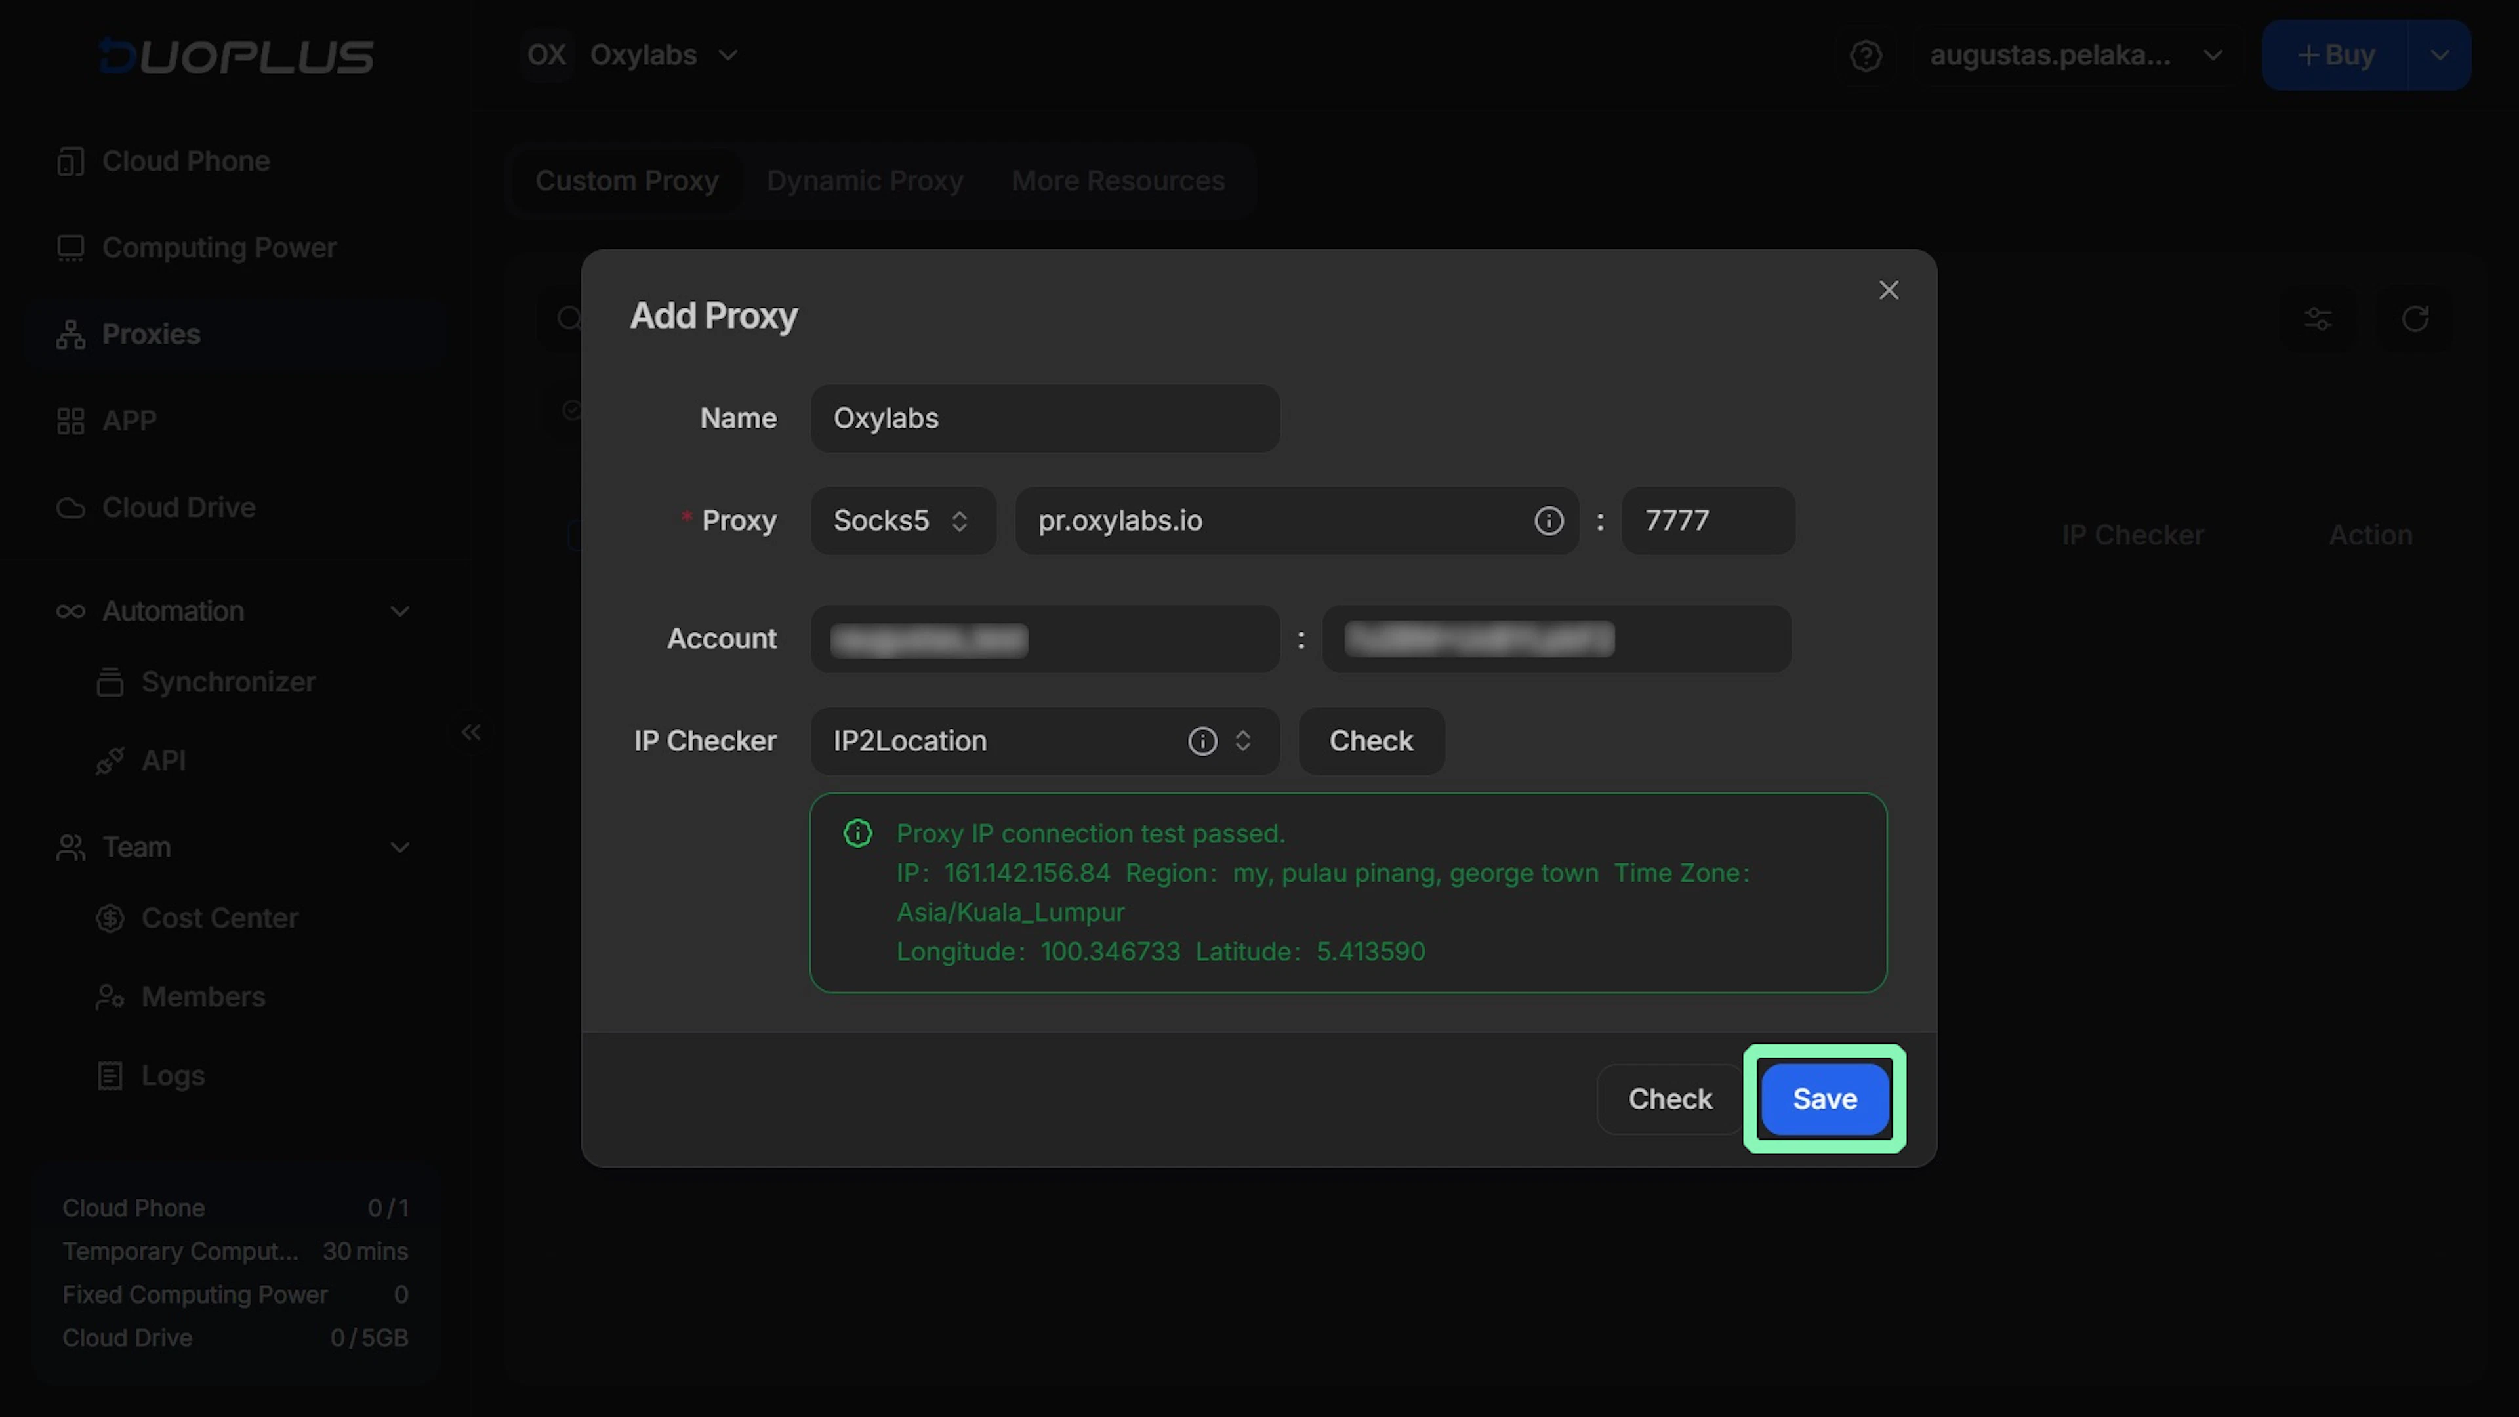Image resolution: width=2519 pixels, height=1417 pixels.
Task: Save the proxy configuration
Action: click(x=1825, y=1099)
